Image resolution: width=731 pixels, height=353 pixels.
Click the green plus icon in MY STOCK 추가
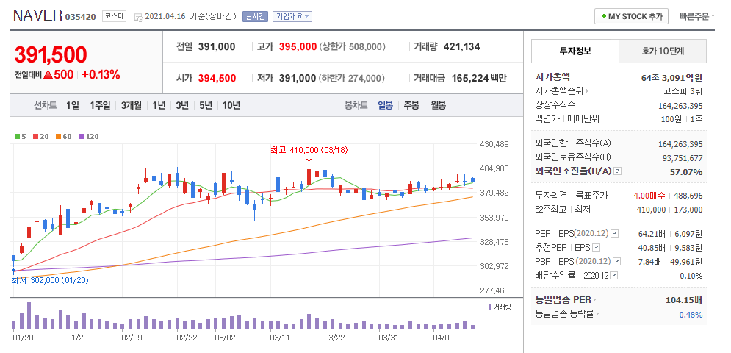[604, 16]
